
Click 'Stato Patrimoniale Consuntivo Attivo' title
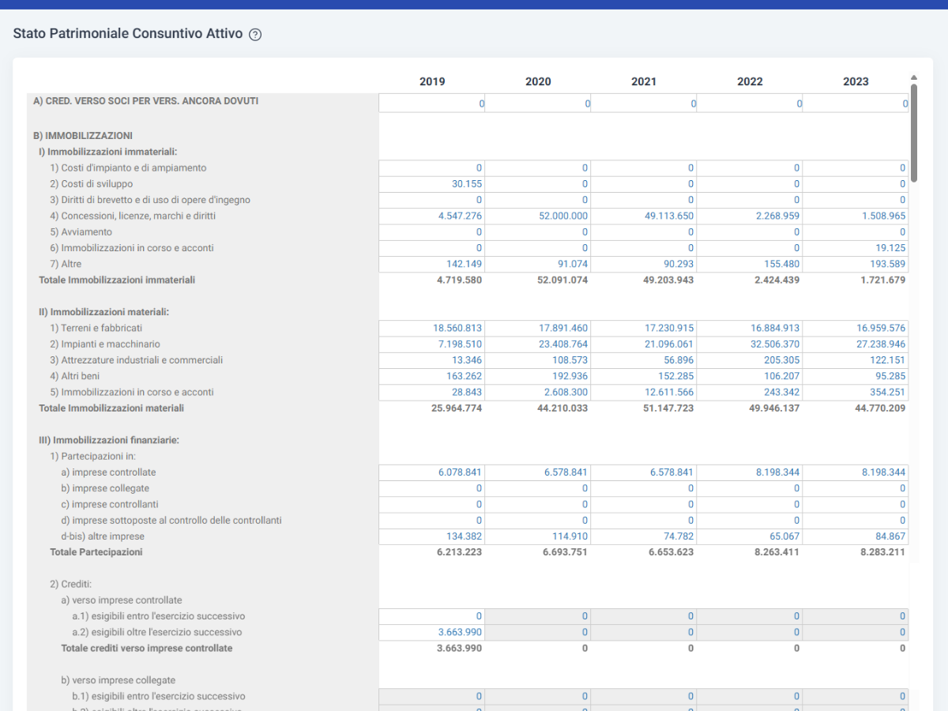click(x=128, y=34)
